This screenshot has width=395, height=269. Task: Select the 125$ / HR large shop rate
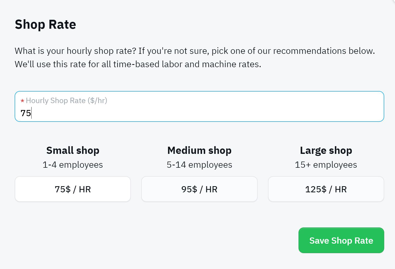326,189
